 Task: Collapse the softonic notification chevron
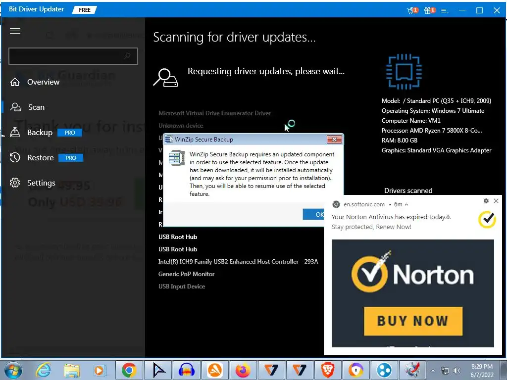[x=406, y=204]
